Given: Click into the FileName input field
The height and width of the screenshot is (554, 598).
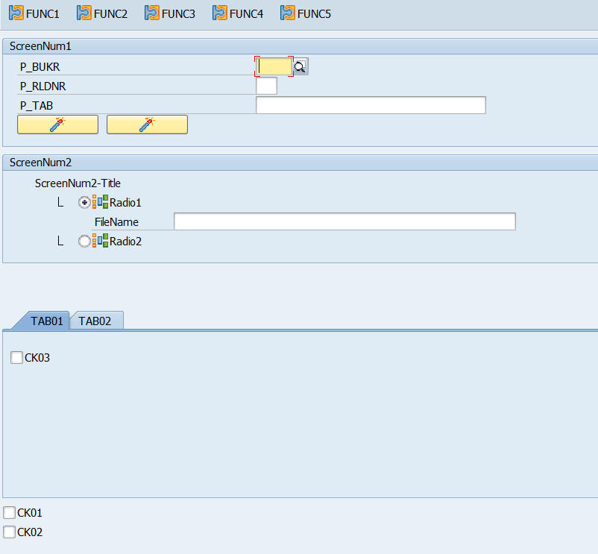Looking at the screenshot, I should tap(344, 221).
